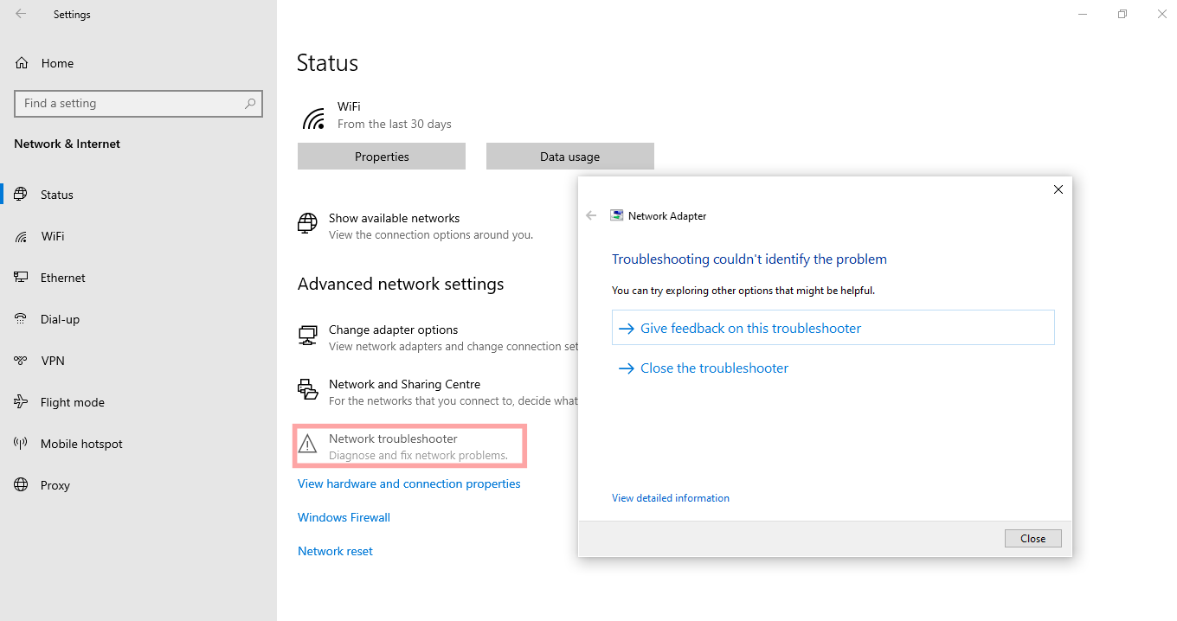The image size is (1177, 621).
Task: Click arrow beside Close the troubleshooter
Action: coord(627,368)
